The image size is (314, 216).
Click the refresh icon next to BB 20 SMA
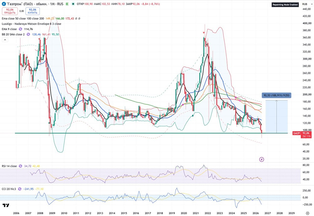(x=28, y=34)
